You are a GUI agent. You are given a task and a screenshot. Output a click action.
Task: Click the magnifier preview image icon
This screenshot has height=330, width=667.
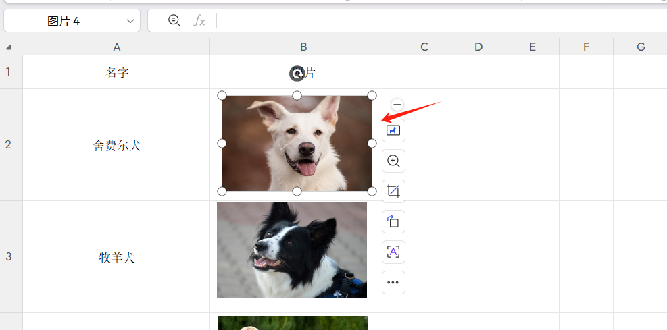[x=393, y=161]
